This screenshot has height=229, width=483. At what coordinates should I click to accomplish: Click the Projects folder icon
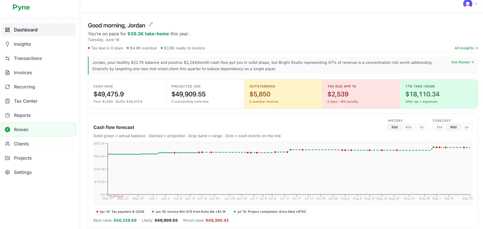(7, 158)
